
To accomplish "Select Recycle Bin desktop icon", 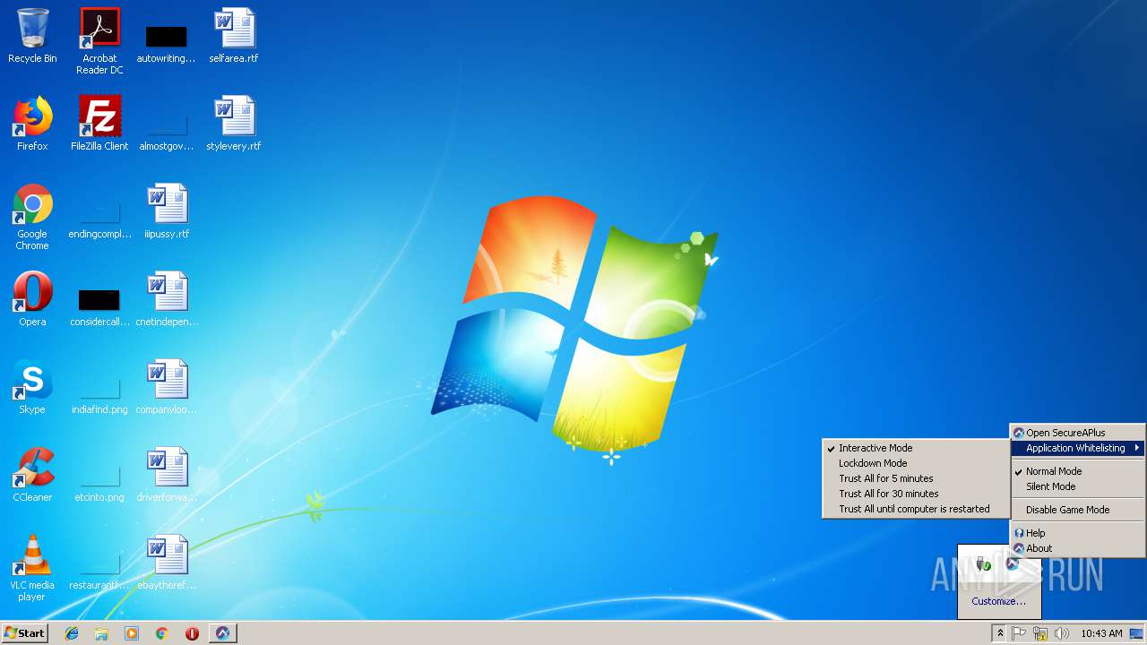I will coord(32,36).
